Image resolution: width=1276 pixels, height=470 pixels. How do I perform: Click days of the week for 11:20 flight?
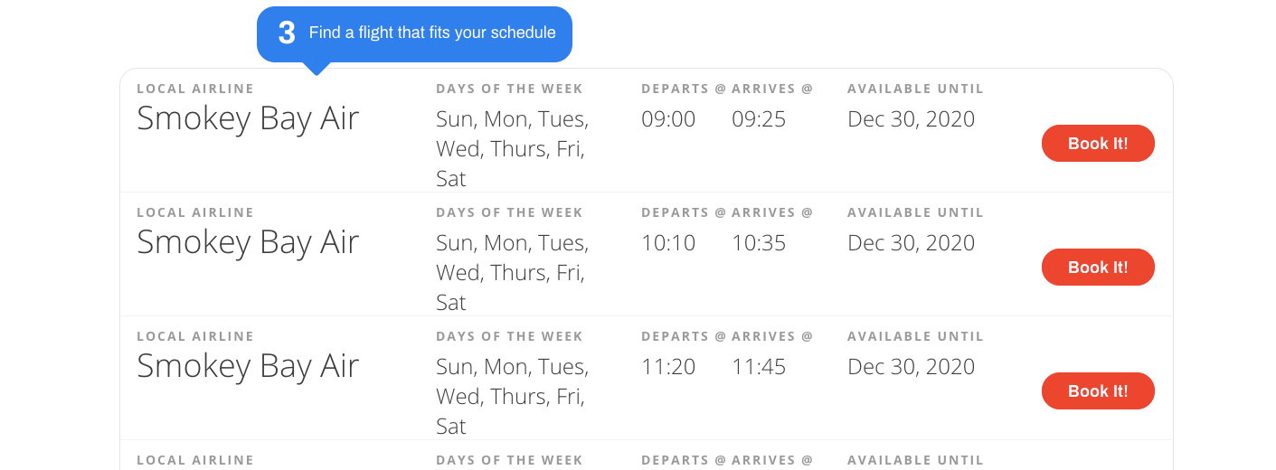(x=512, y=396)
